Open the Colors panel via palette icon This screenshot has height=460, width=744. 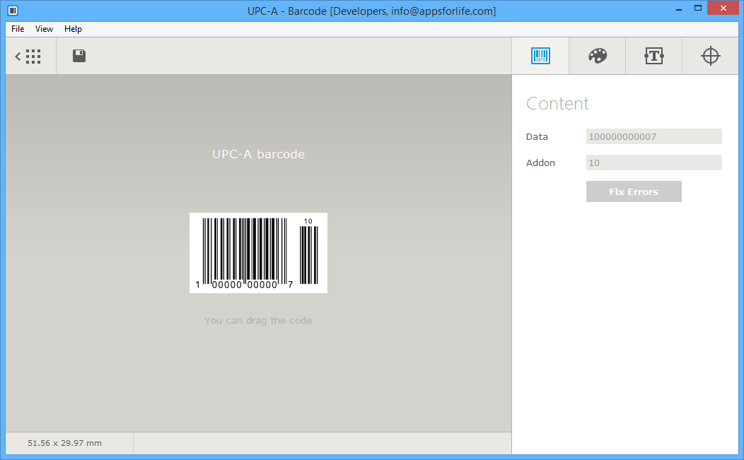(597, 55)
